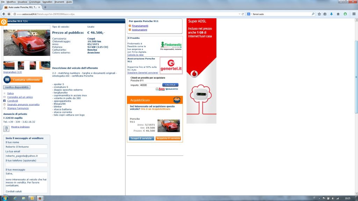Click Scegliere Genertel conviene link
Image resolution: width=358 pixels, height=201 pixels.
click(x=143, y=73)
